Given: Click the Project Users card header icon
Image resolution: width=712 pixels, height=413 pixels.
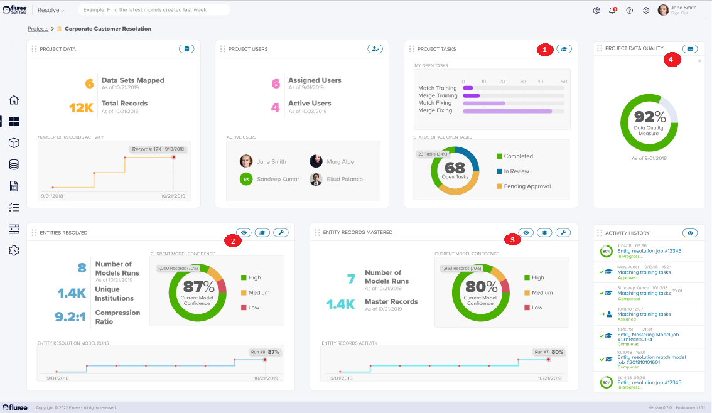Looking at the screenshot, I should pos(375,49).
